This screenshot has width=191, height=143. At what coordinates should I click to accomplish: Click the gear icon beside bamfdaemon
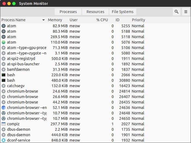click(x=4, y=69)
